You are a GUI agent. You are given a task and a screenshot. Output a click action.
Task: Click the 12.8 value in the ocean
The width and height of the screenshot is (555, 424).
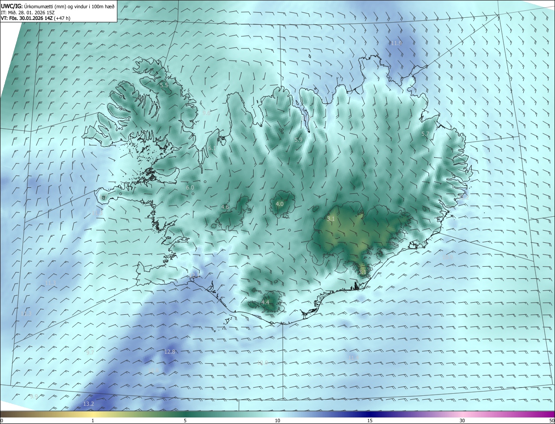[x=170, y=352]
